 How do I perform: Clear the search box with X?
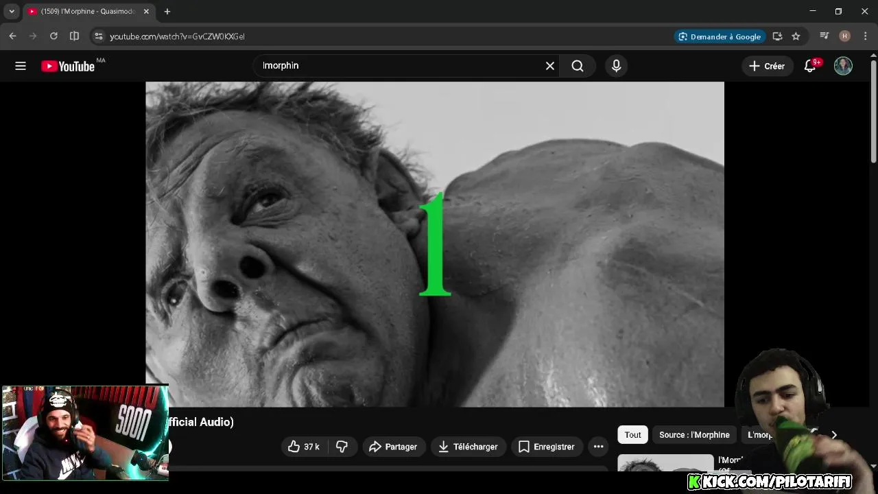[x=549, y=66]
